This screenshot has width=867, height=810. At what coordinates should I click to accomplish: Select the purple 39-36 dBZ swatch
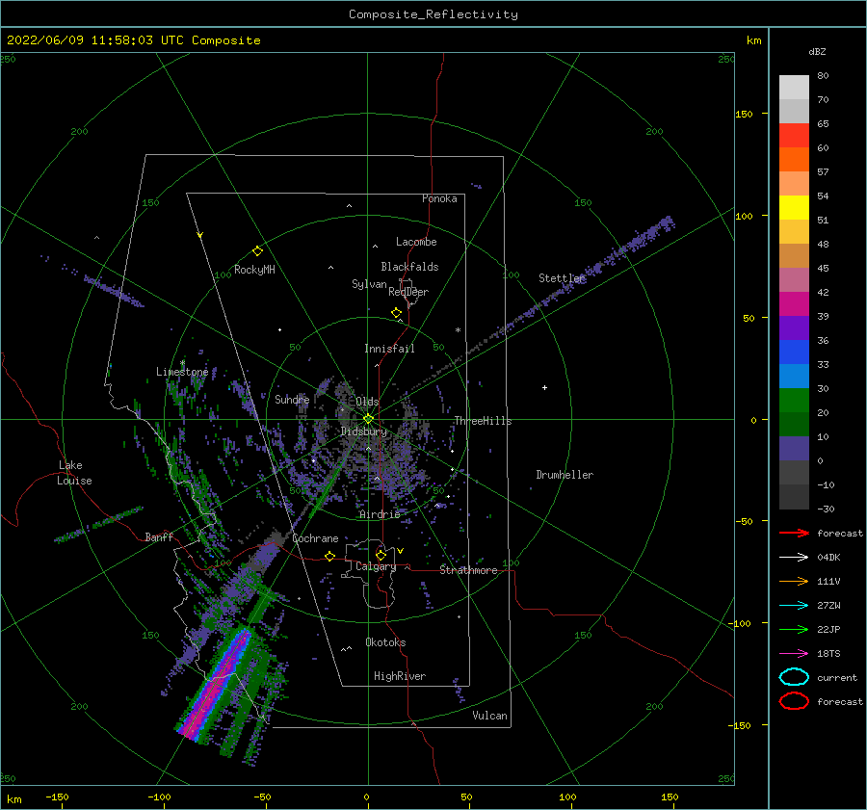794,328
